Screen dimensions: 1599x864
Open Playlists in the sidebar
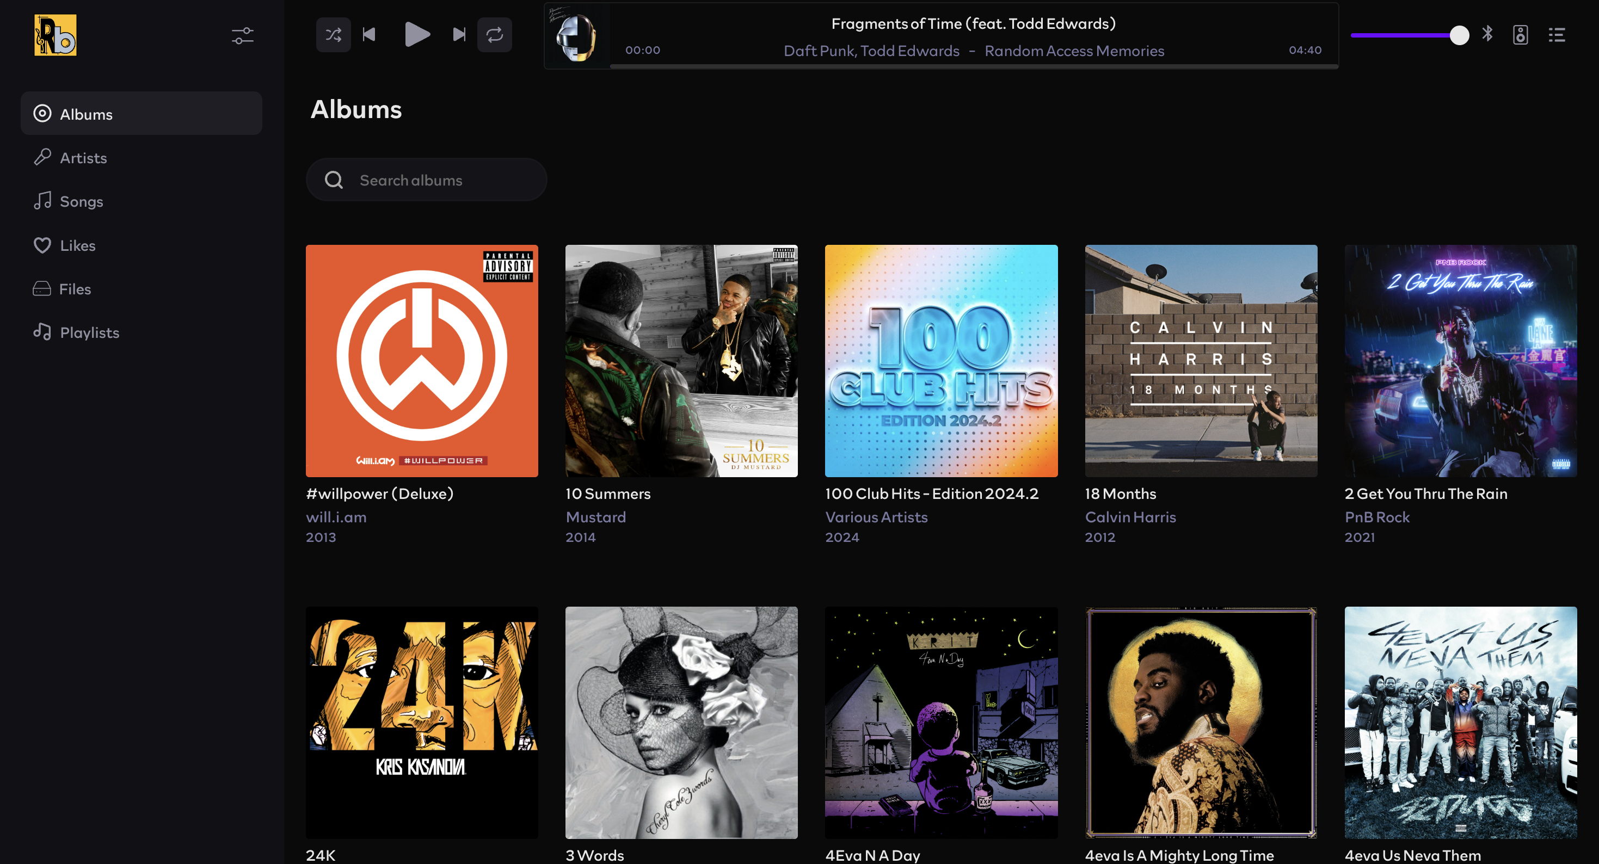[142, 332]
